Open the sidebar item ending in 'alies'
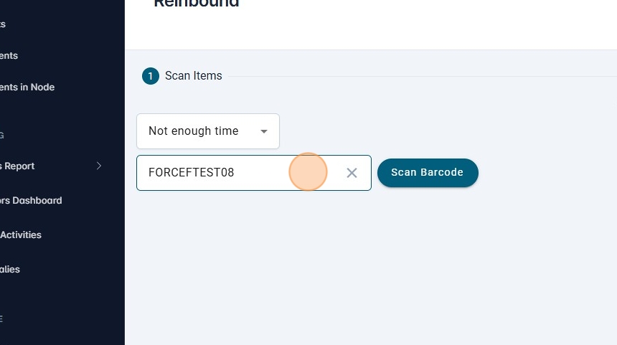This screenshot has width=617, height=345. coord(10,270)
